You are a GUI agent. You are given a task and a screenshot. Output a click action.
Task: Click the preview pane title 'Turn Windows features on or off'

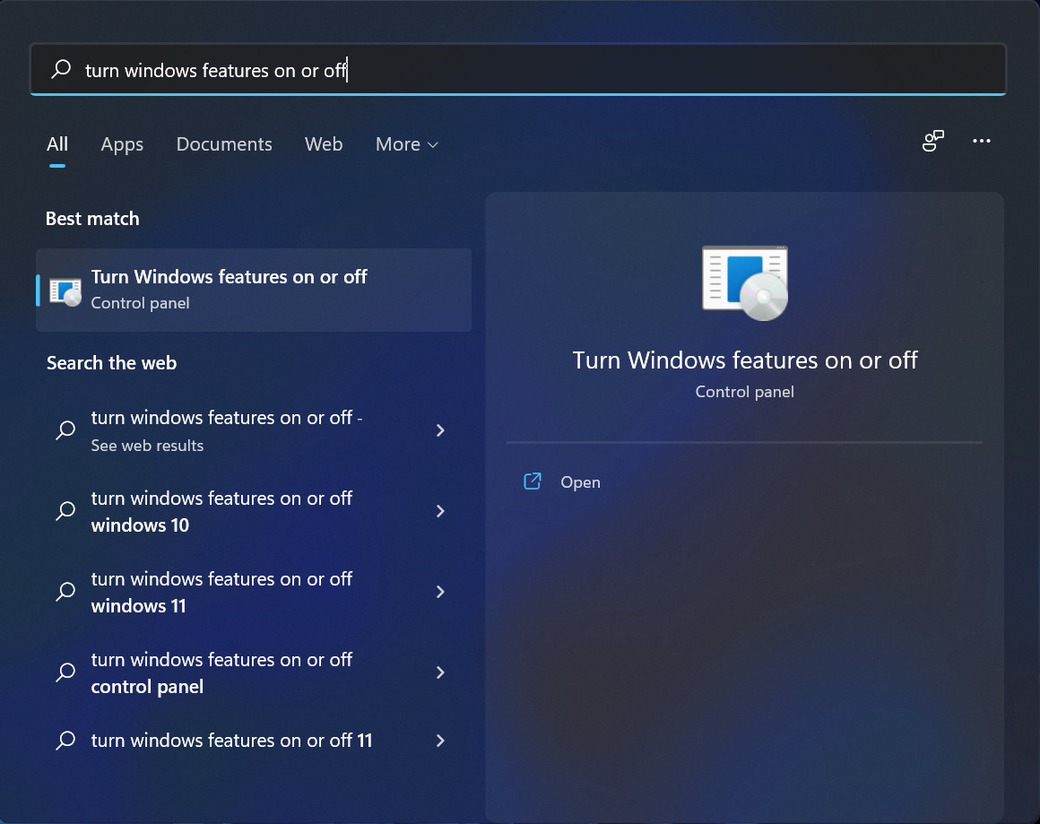pos(745,360)
